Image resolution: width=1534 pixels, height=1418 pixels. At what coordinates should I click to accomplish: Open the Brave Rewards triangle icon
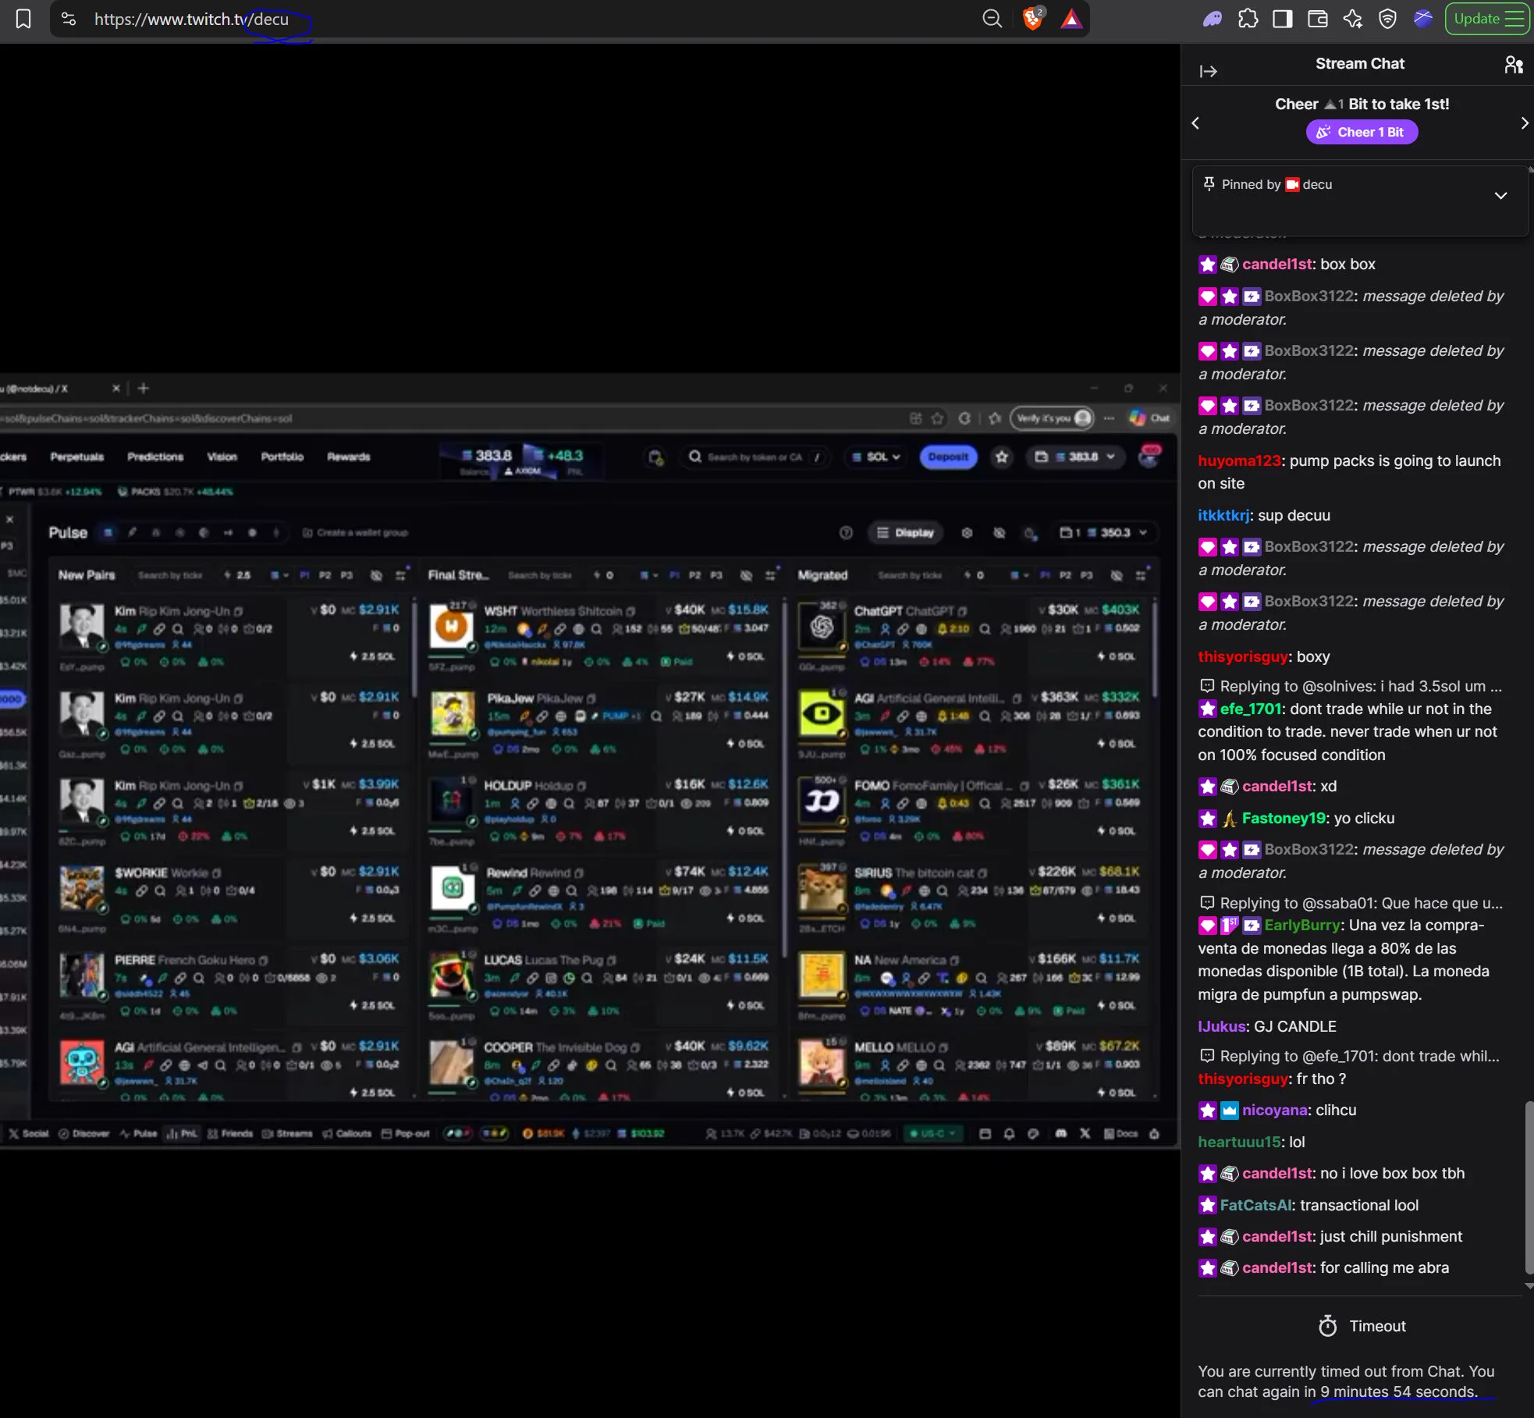coord(1071,20)
